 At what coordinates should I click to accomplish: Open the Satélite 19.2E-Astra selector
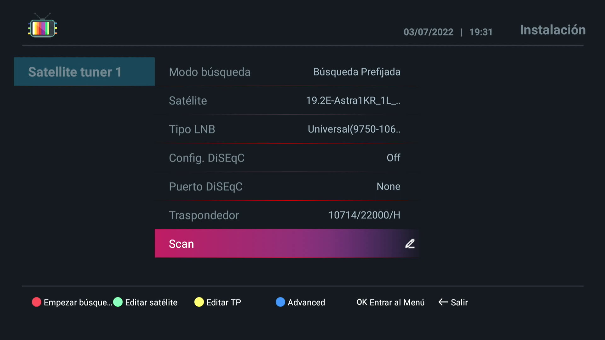point(353,100)
